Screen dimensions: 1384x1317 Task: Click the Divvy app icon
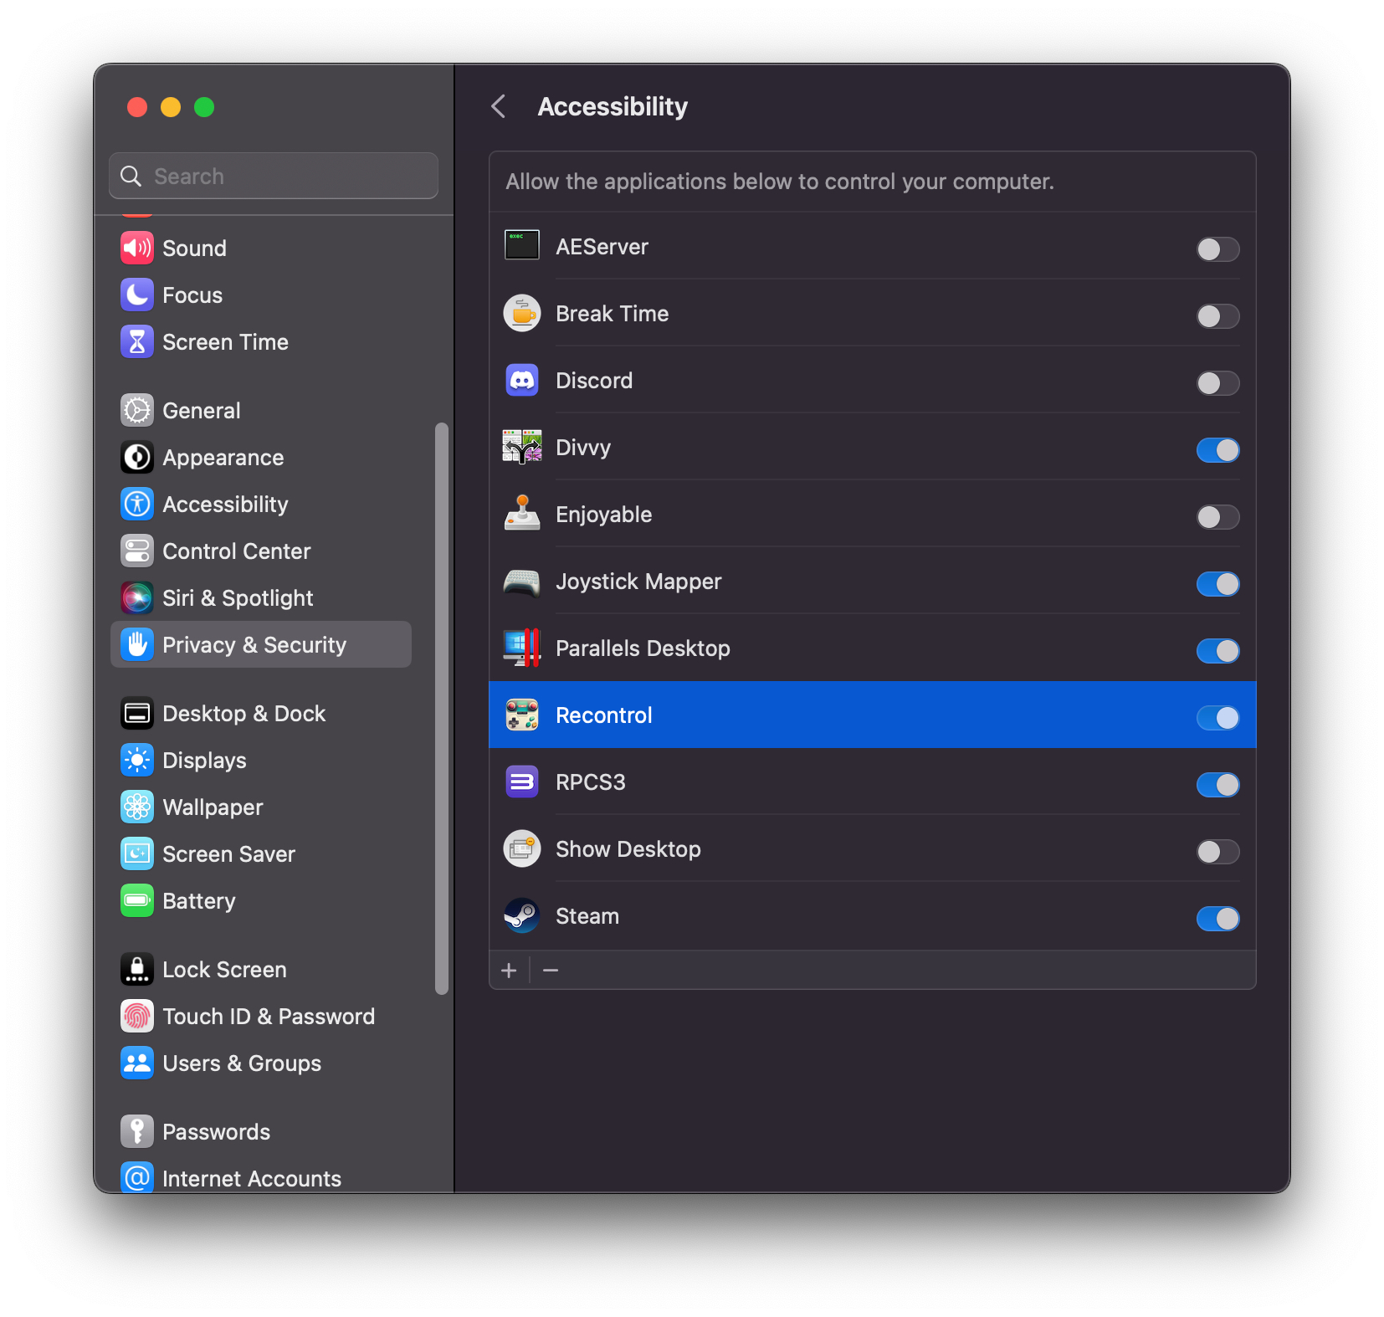[x=521, y=447]
